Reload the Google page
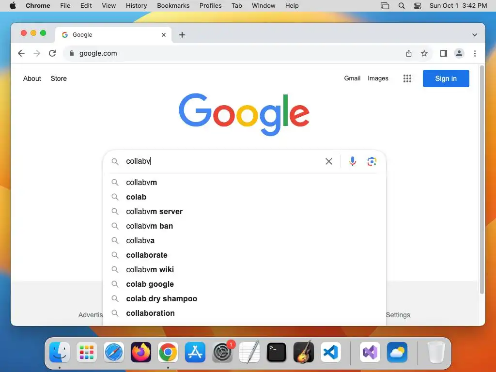Viewport: 496px width, 372px height. [52, 53]
